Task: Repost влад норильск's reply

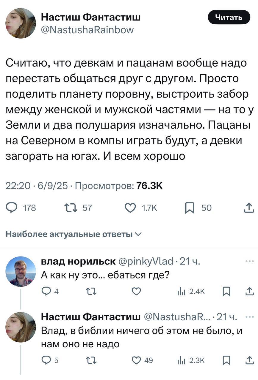Action: [89, 292]
